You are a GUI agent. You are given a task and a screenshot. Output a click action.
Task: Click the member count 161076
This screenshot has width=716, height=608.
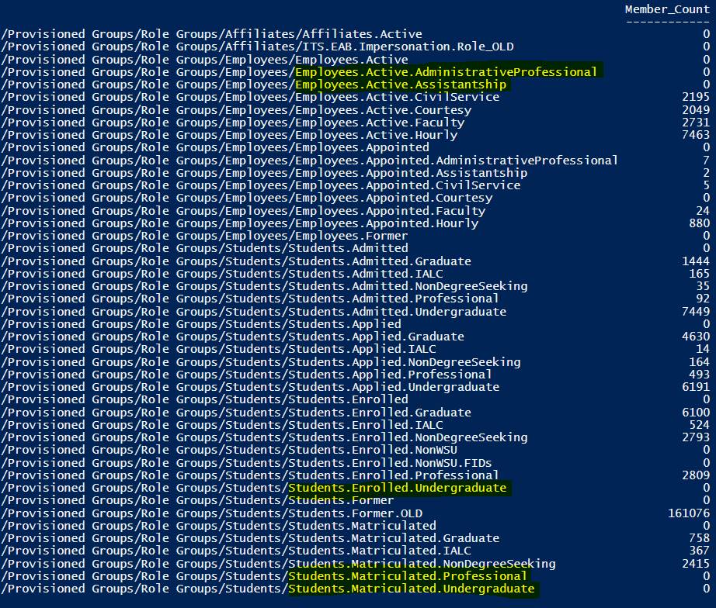coord(689,513)
